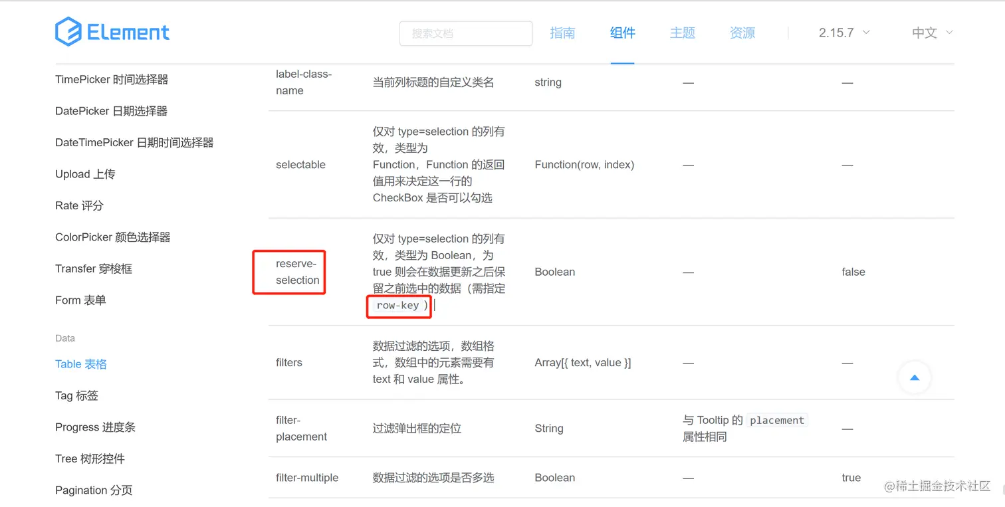Click the back-to-top arrow button

coord(915,377)
